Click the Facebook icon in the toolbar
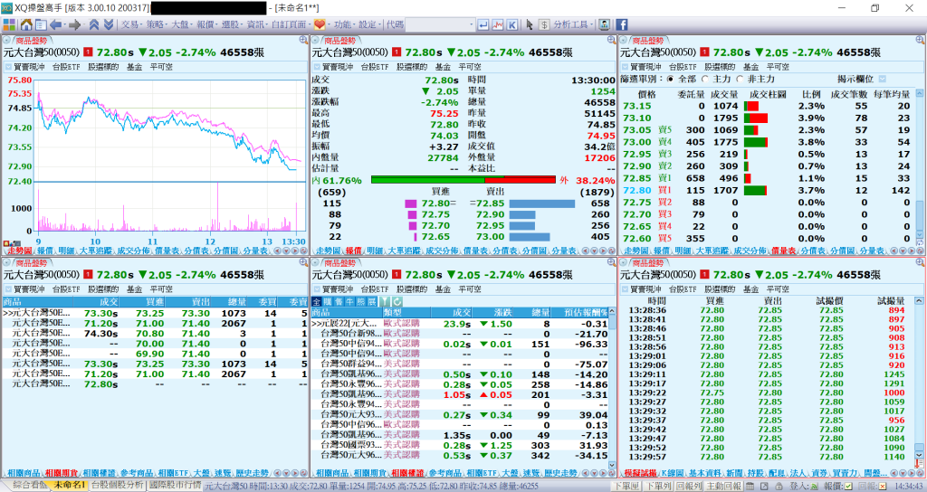 pyautogui.click(x=623, y=24)
